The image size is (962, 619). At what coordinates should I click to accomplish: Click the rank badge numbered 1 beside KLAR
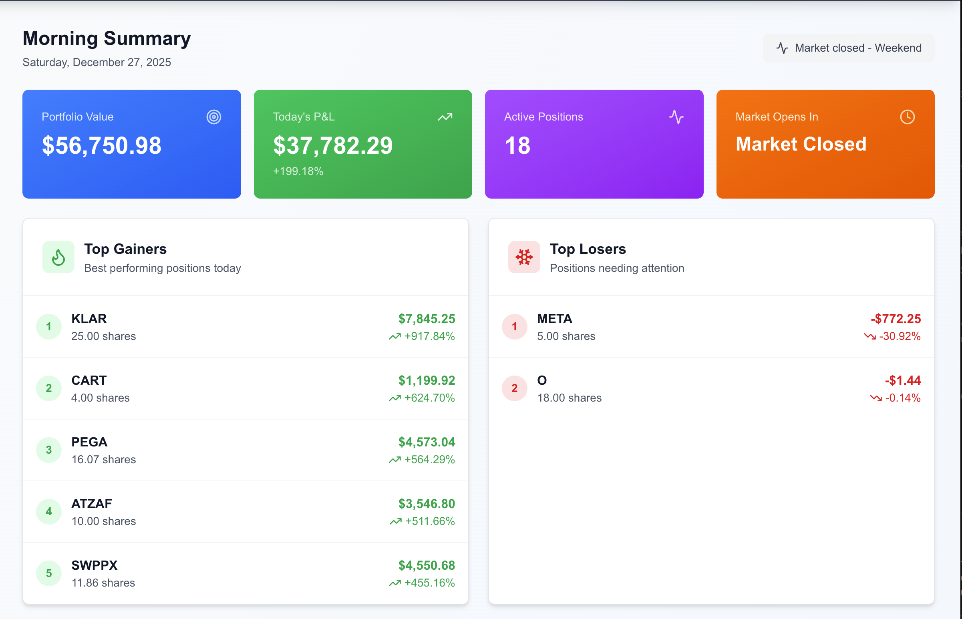(48, 326)
